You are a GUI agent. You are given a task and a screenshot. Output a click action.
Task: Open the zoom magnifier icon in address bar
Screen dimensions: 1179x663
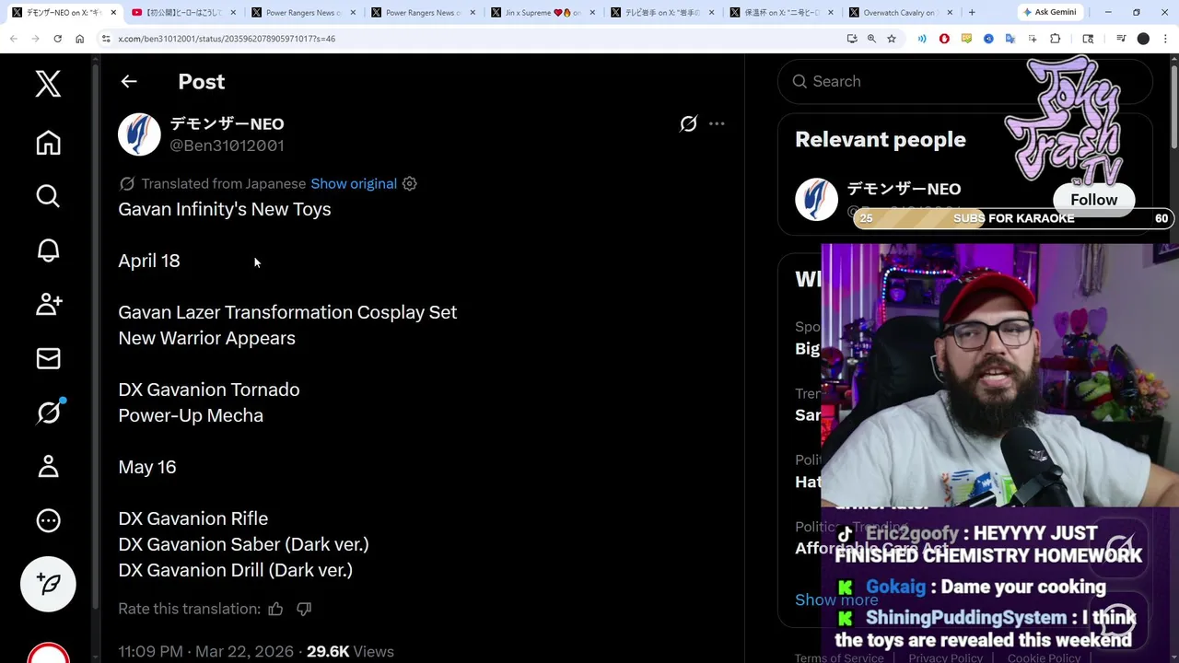[871, 39]
